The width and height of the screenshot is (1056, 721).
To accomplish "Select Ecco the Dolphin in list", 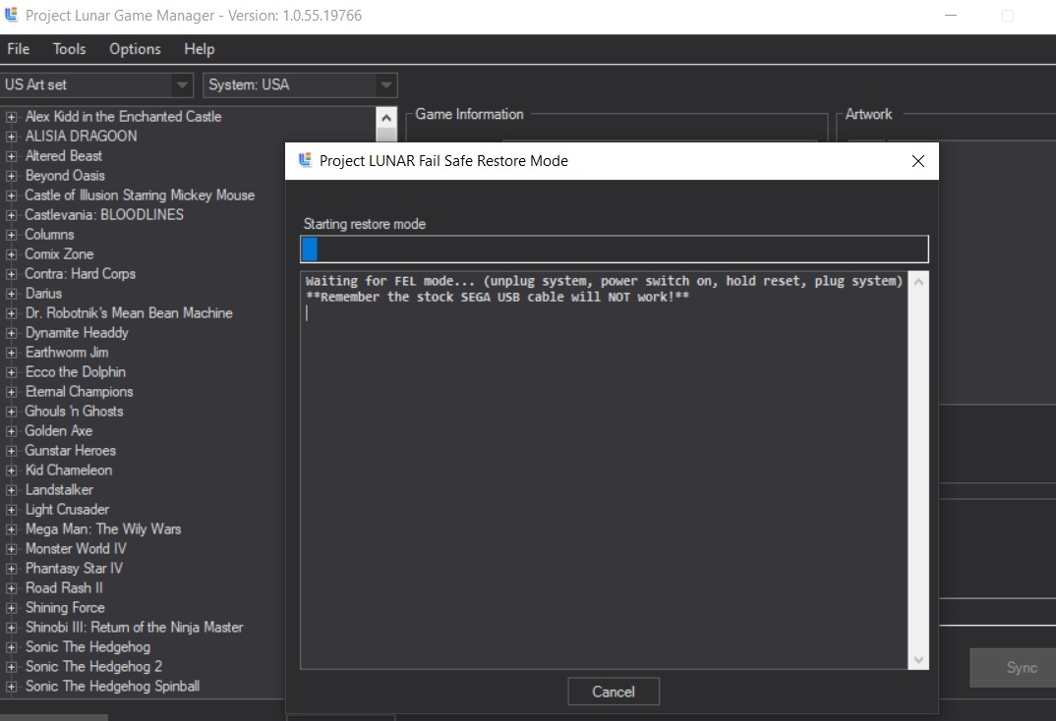I will [x=76, y=371].
